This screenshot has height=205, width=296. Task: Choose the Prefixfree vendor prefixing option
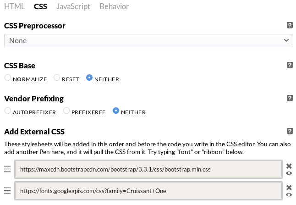pyautogui.click(x=66, y=111)
